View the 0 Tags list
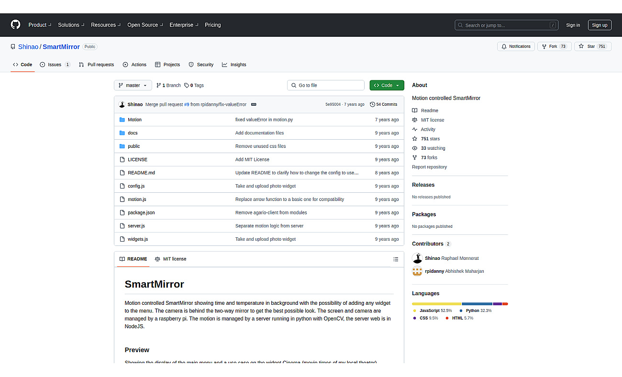622x377 pixels. pyautogui.click(x=194, y=85)
